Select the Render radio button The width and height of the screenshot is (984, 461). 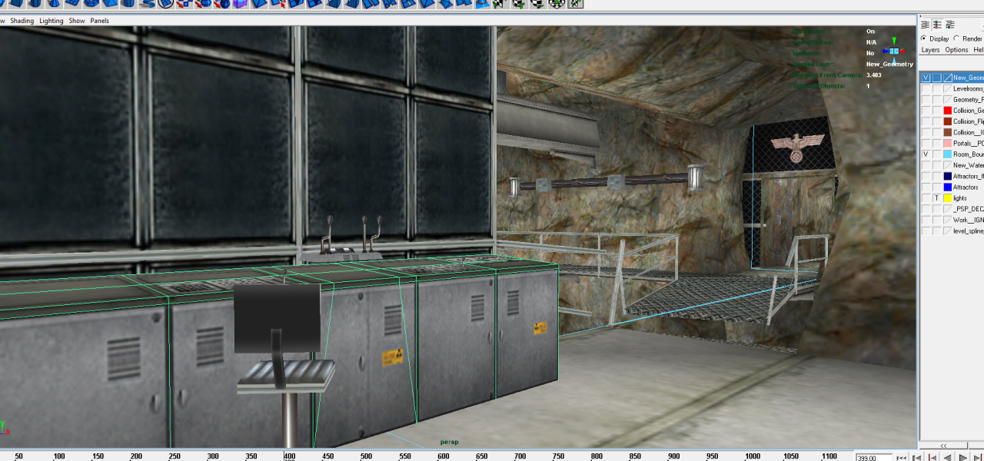click(956, 38)
